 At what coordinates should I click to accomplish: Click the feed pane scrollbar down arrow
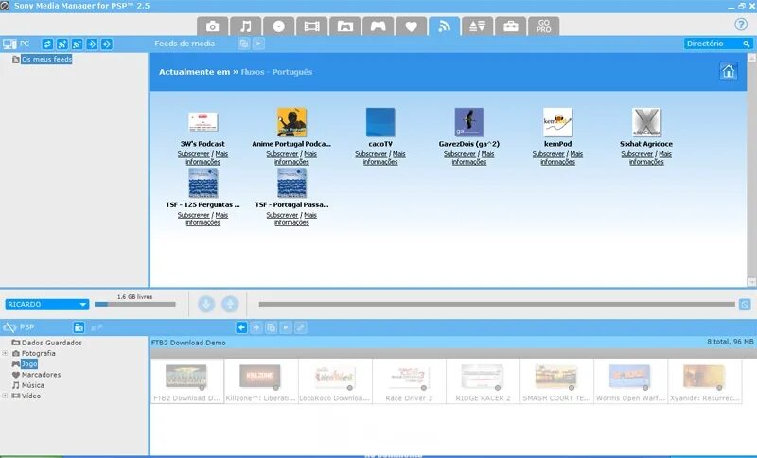coord(751,282)
